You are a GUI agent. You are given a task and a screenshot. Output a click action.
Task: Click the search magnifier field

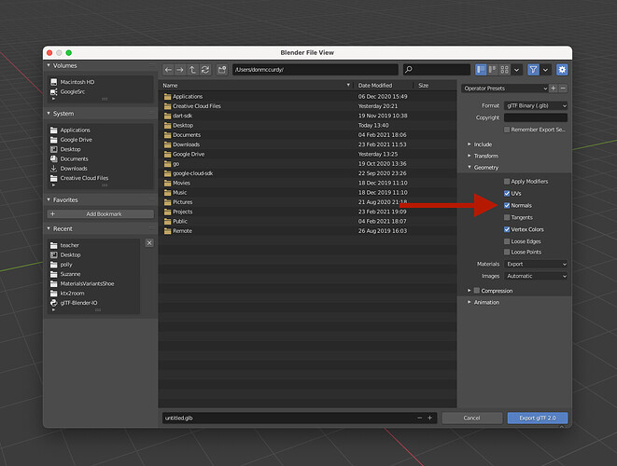pos(437,70)
